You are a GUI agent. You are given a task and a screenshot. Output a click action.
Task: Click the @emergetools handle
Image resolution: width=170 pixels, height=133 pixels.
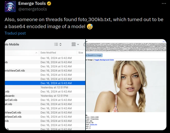coord(32,9)
